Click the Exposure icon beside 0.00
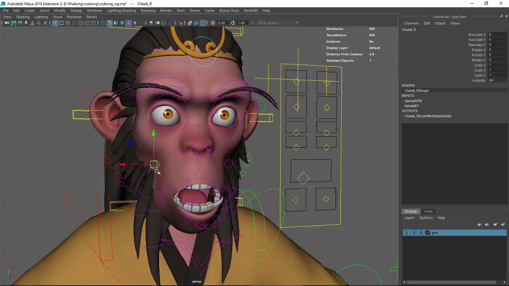The height and width of the screenshot is (286, 509). tap(213, 23)
